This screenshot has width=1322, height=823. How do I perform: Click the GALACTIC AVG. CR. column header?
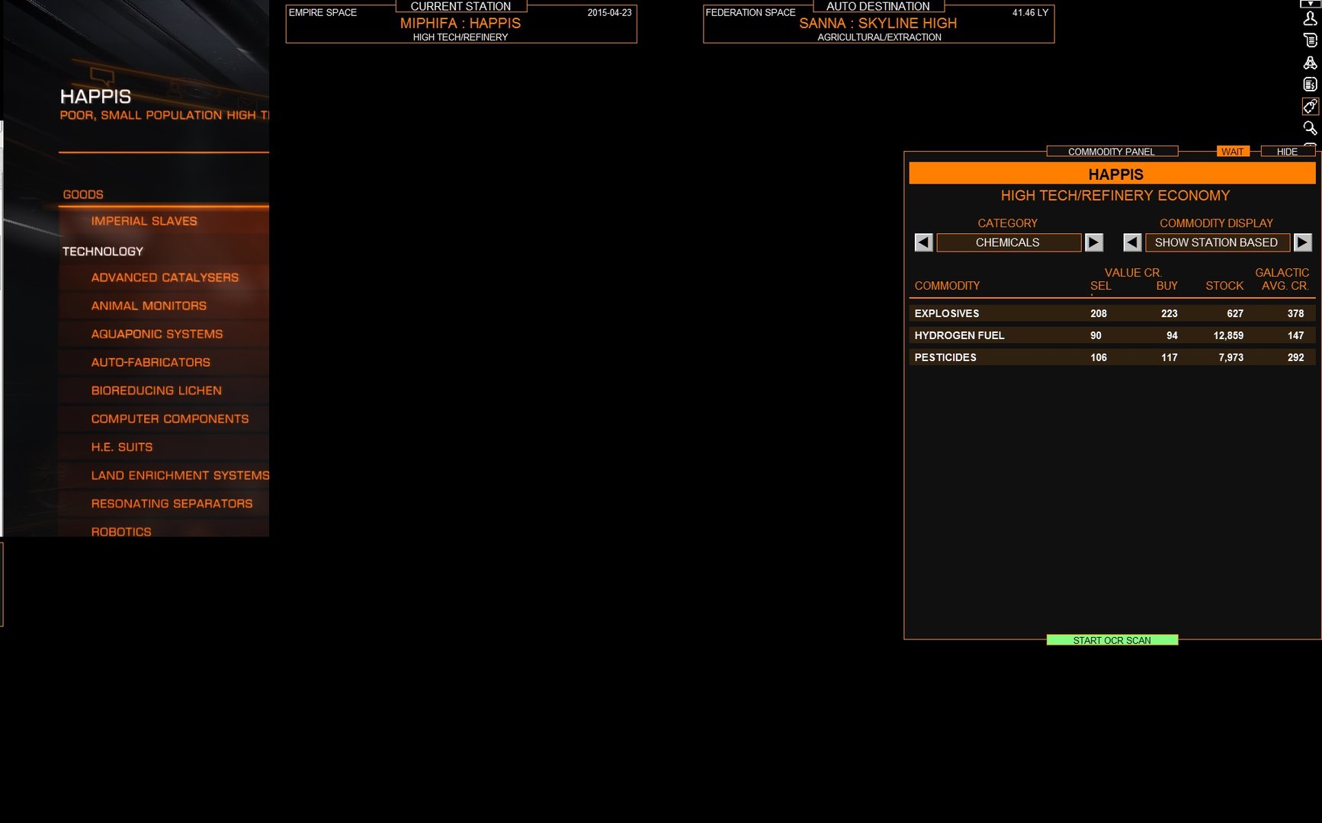[1283, 279]
